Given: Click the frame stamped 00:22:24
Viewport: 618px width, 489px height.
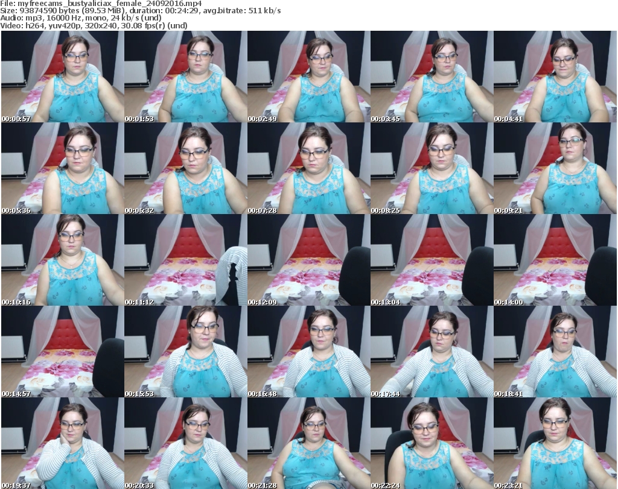Looking at the screenshot, I should click(x=432, y=443).
